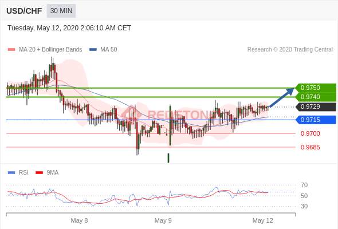338x229 pixels.
Task: Click the May 8 axis date label
Action: click(79, 220)
